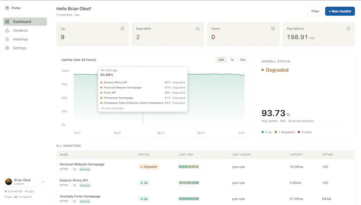This screenshot has height=205, width=361.
Task: Click the Degraded badge for Personal Website Homepage
Action: pyautogui.click(x=149, y=167)
